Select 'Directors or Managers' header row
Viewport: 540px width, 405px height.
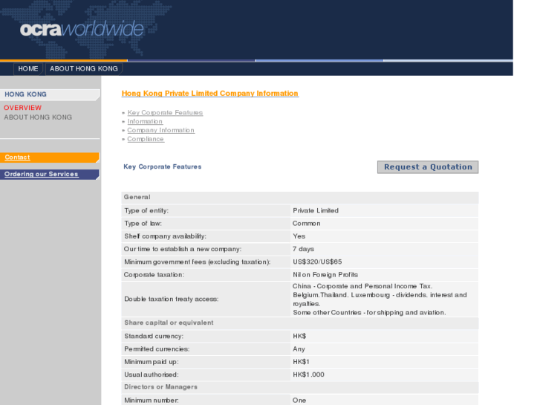[x=300, y=387]
